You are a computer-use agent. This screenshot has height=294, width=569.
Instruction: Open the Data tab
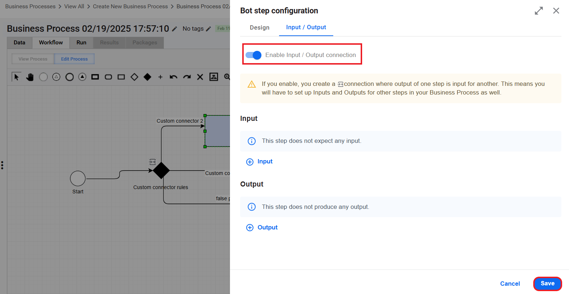[x=19, y=43]
